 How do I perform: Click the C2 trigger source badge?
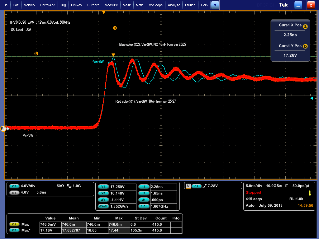pos(197,186)
